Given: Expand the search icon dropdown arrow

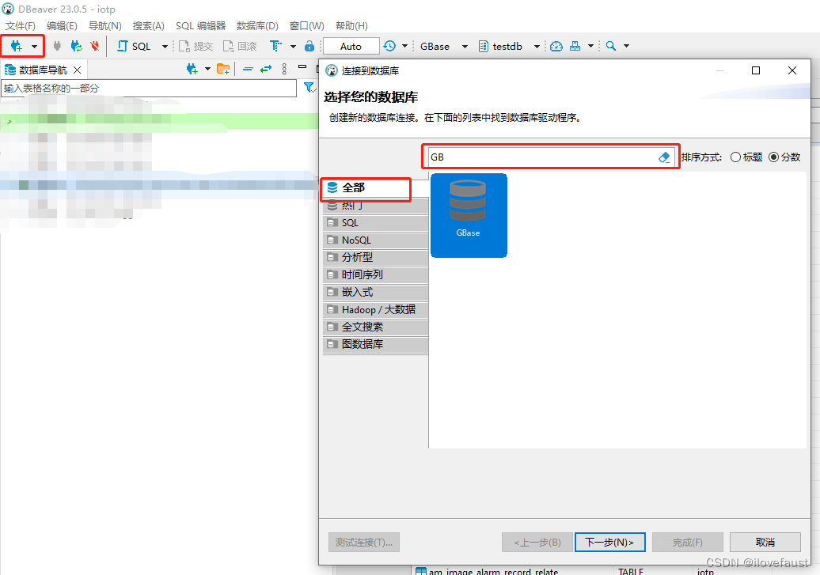Looking at the screenshot, I should [x=626, y=46].
